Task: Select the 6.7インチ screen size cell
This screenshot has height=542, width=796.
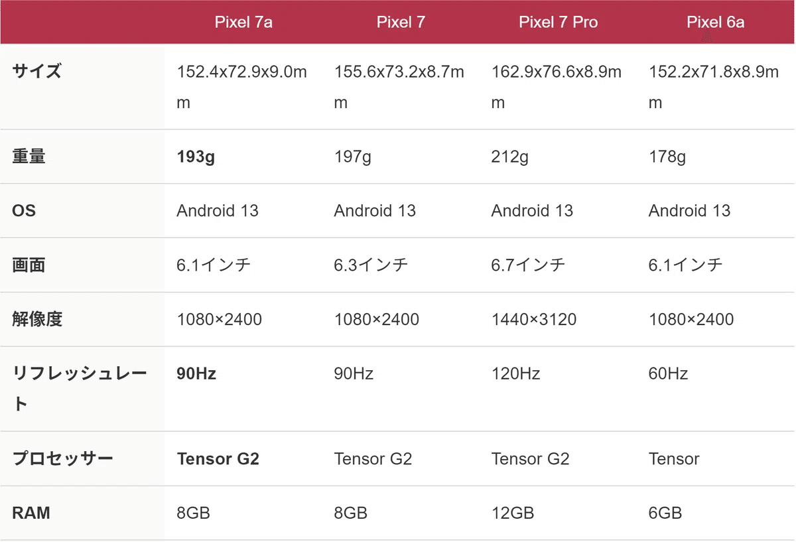Action: click(528, 265)
